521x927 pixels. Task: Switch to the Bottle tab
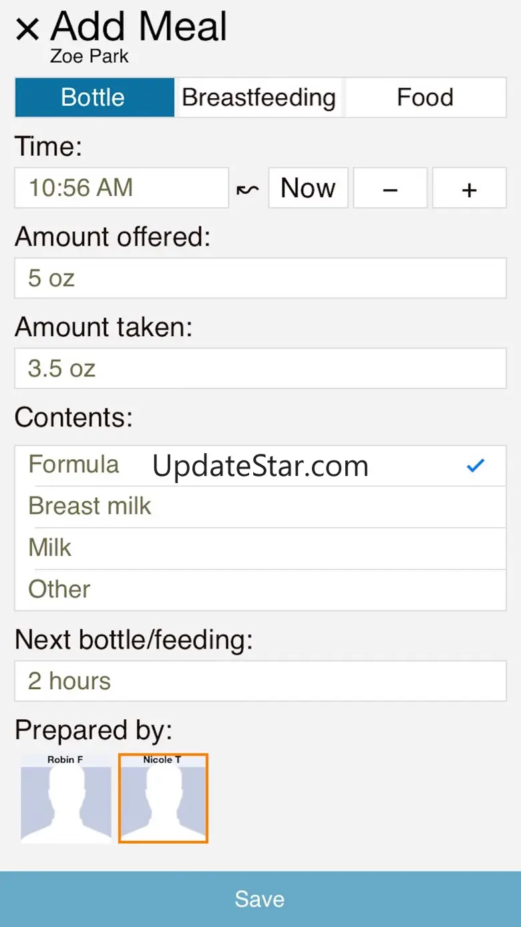(94, 98)
